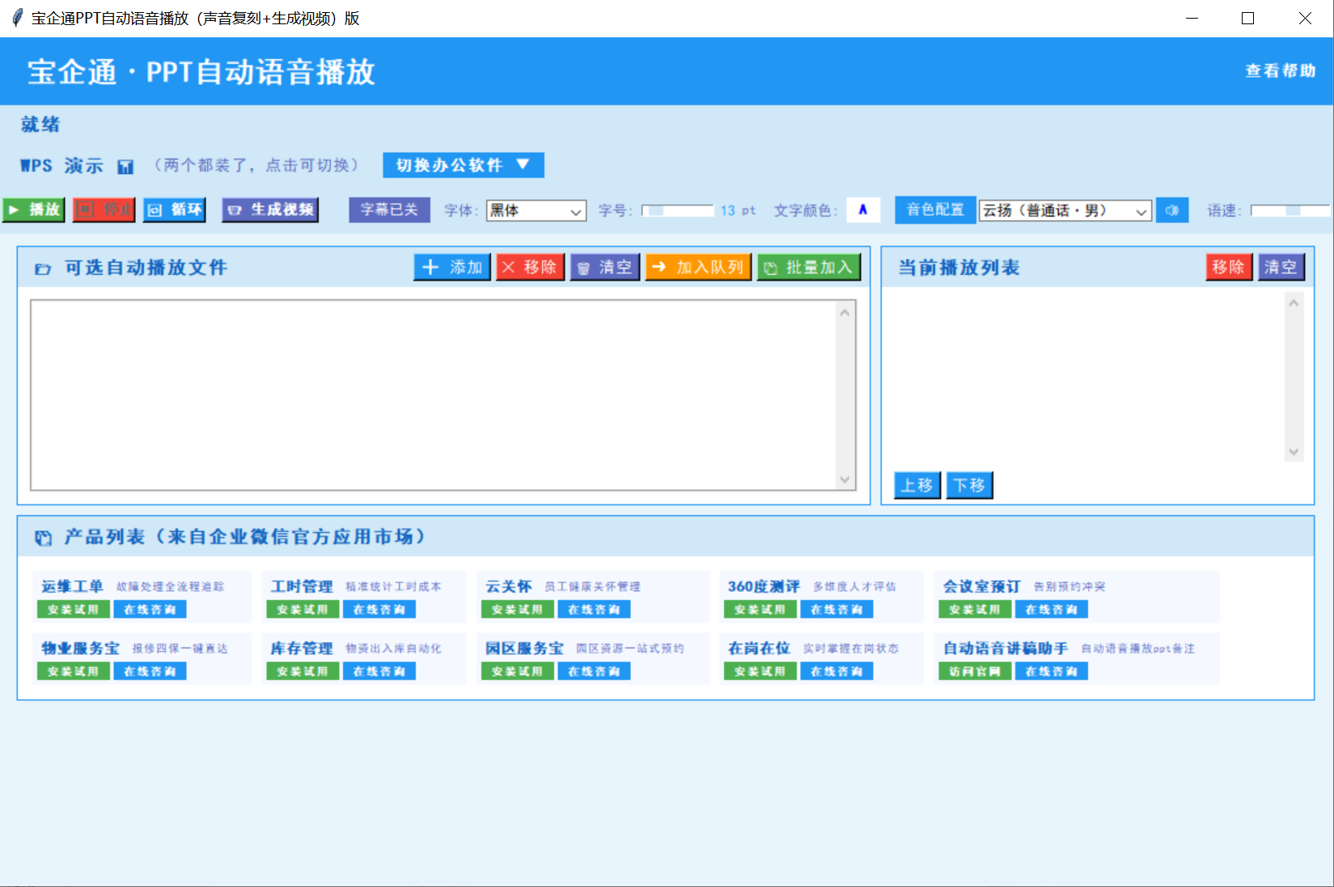Viewport: 1334px width, 887px height.
Task: Minimize the window
Action: [1192, 18]
